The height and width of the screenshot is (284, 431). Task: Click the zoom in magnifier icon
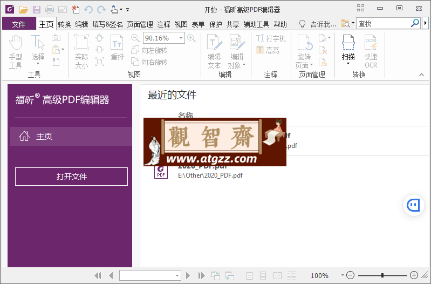coord(191,38)
